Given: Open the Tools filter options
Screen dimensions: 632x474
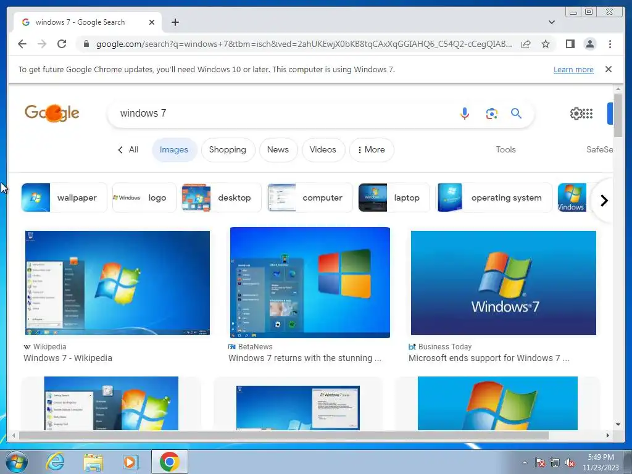Looking at the screenshot, I should click(506, 149).
